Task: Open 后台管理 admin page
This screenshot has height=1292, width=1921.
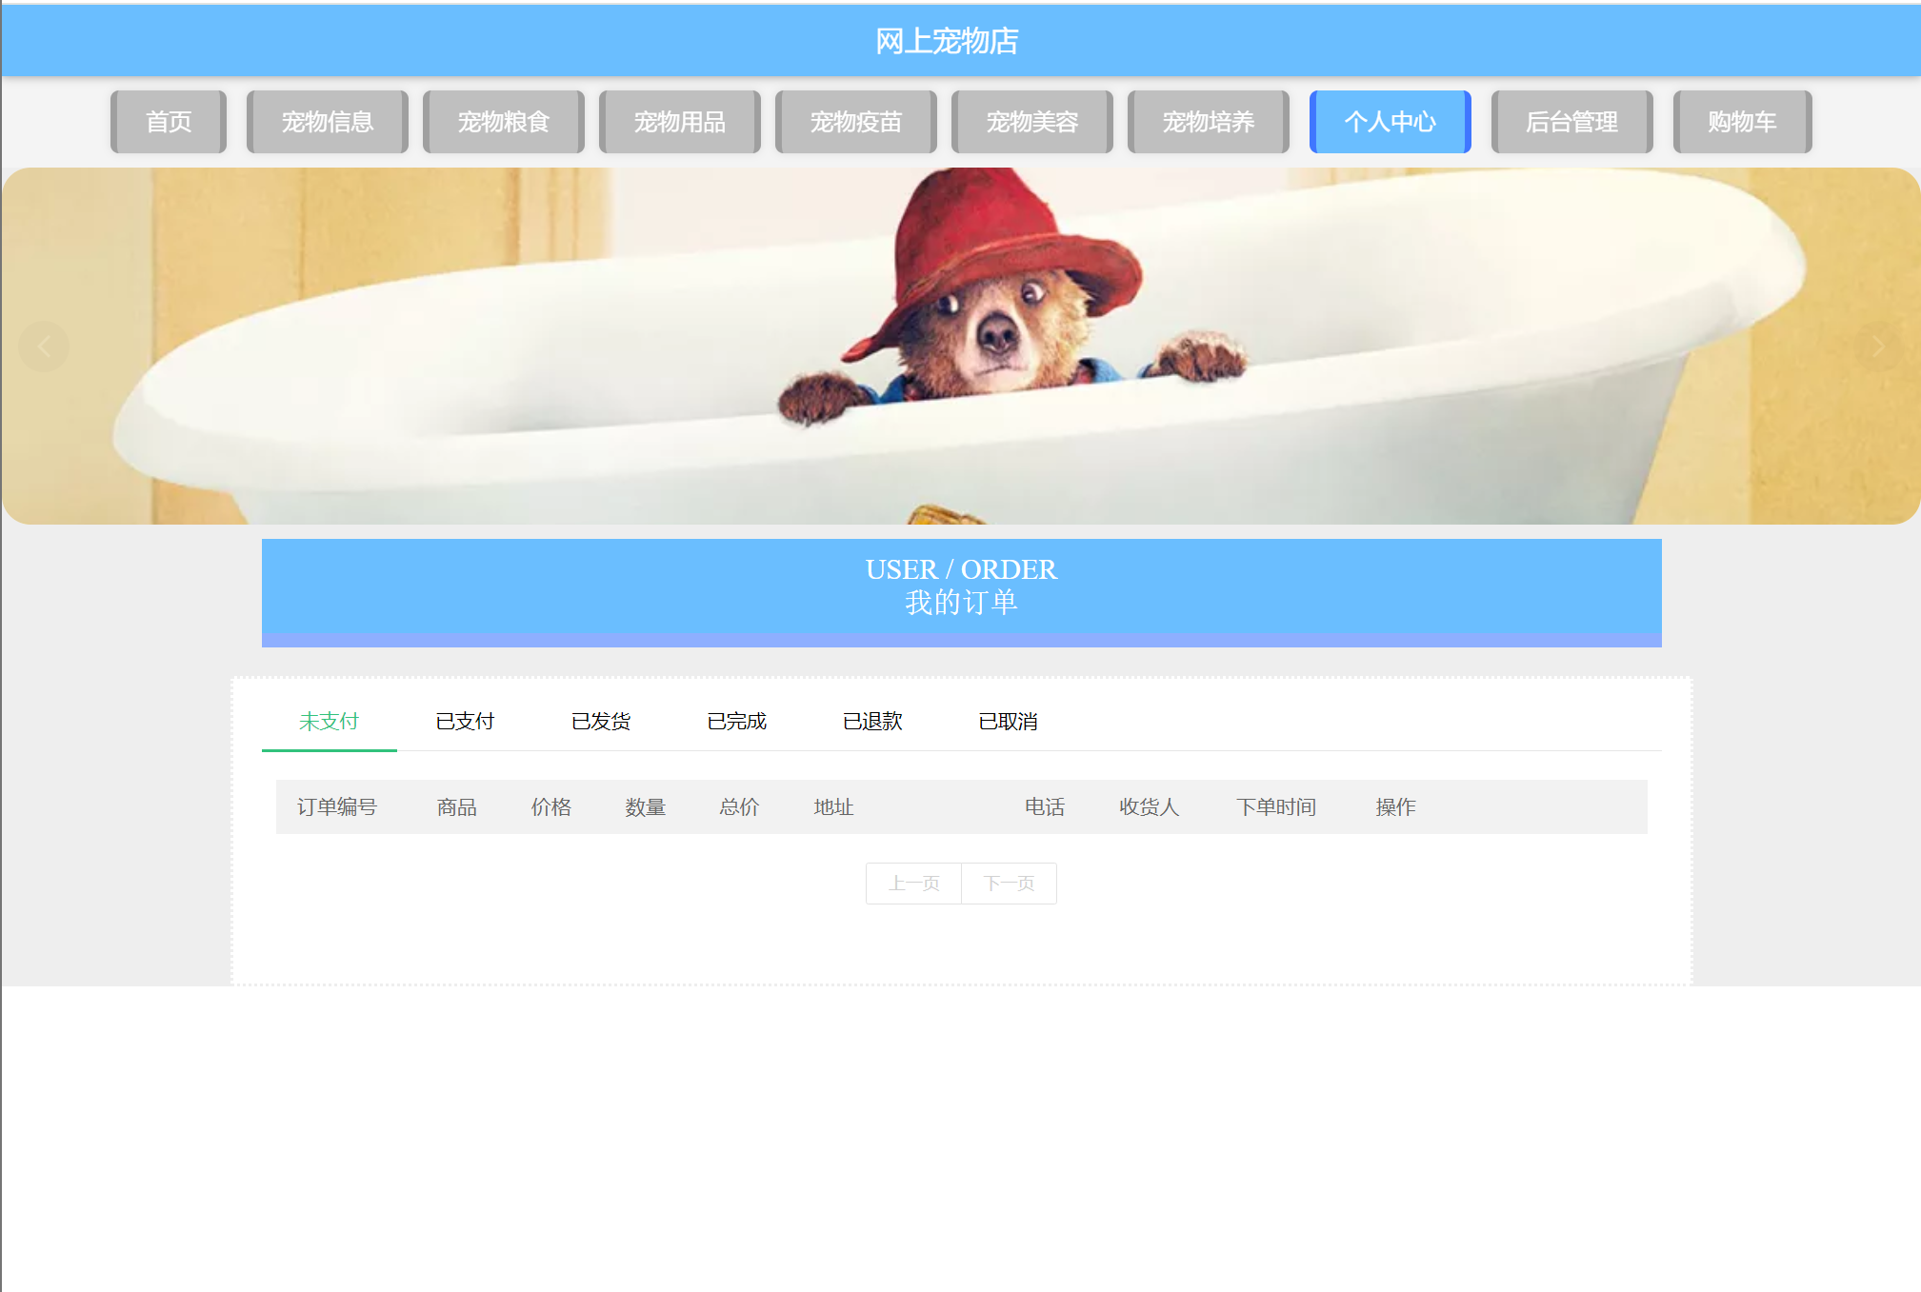Action: click(1571, 122)
